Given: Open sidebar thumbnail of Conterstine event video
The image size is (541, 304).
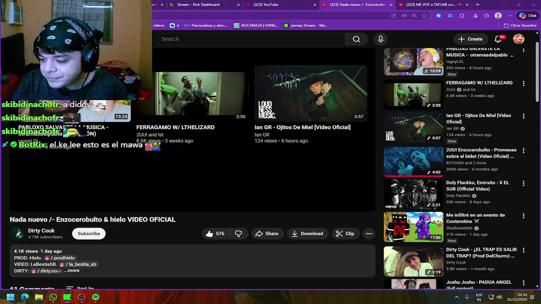Looking at the screenshot, I should point(413,227).
